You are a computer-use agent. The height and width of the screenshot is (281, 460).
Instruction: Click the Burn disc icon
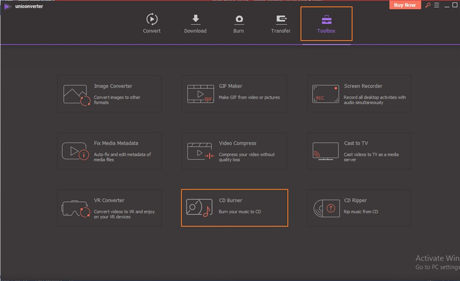tap(239, 19)
